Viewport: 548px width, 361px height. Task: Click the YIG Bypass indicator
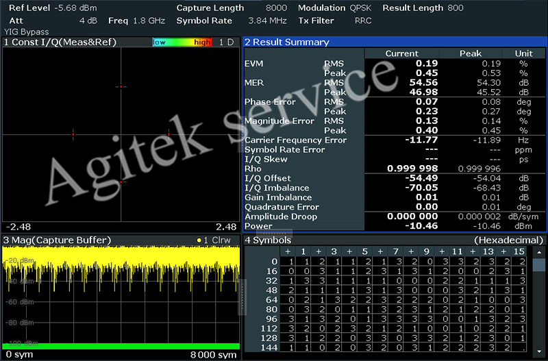(x=27, y=32)
